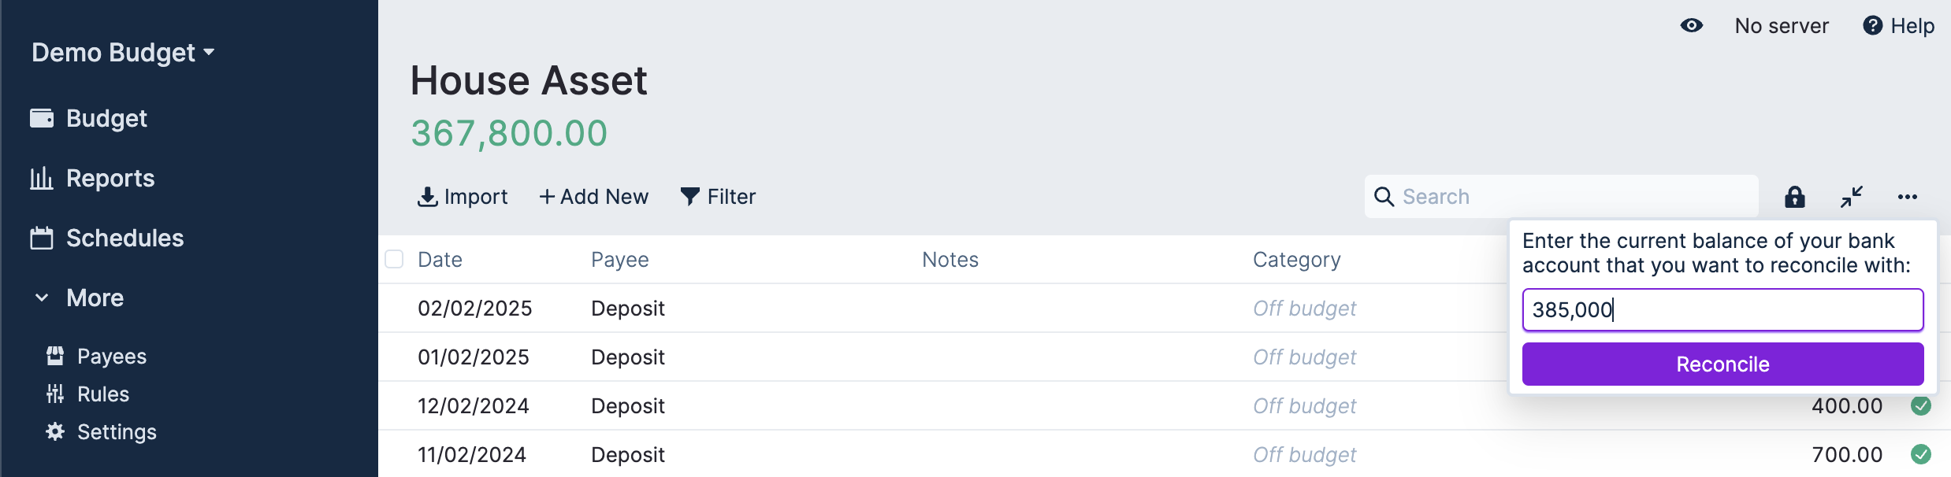Open the Filter funnel tool
The image size is (1951, 477).
pos(690,197)
